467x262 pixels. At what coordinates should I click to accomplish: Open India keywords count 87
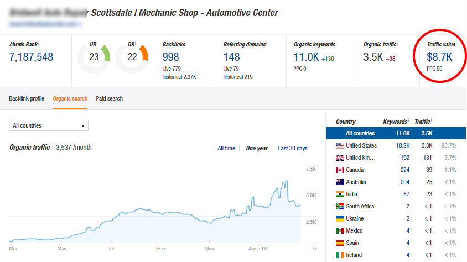coord(407,194)
